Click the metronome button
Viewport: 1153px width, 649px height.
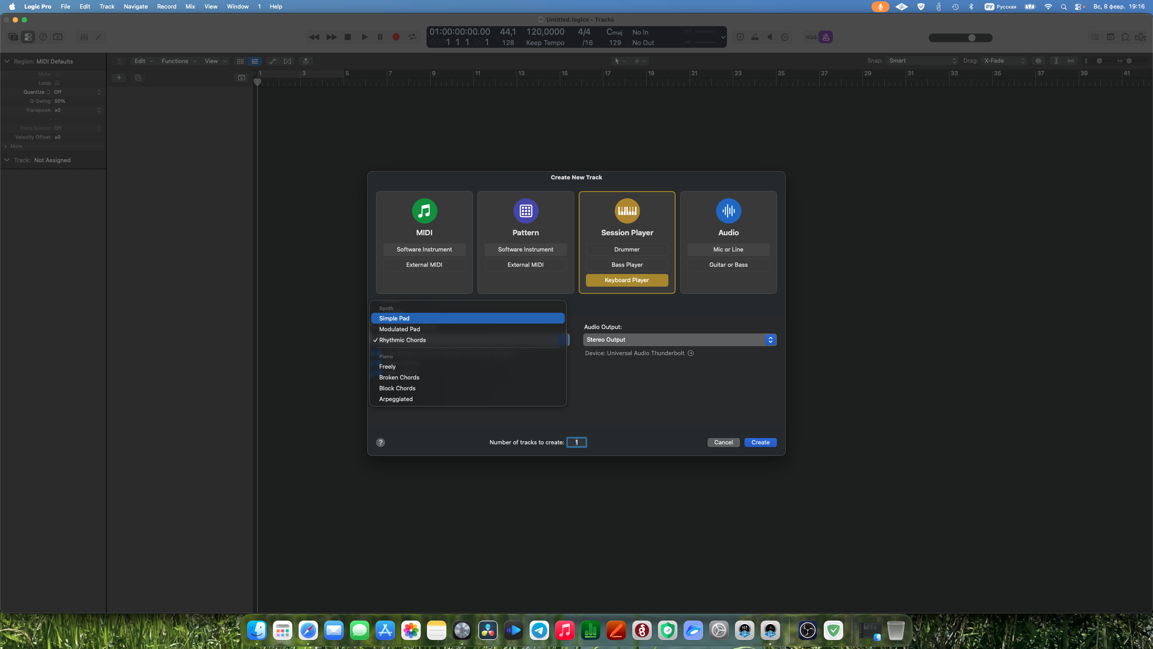[x=826, y=37]
